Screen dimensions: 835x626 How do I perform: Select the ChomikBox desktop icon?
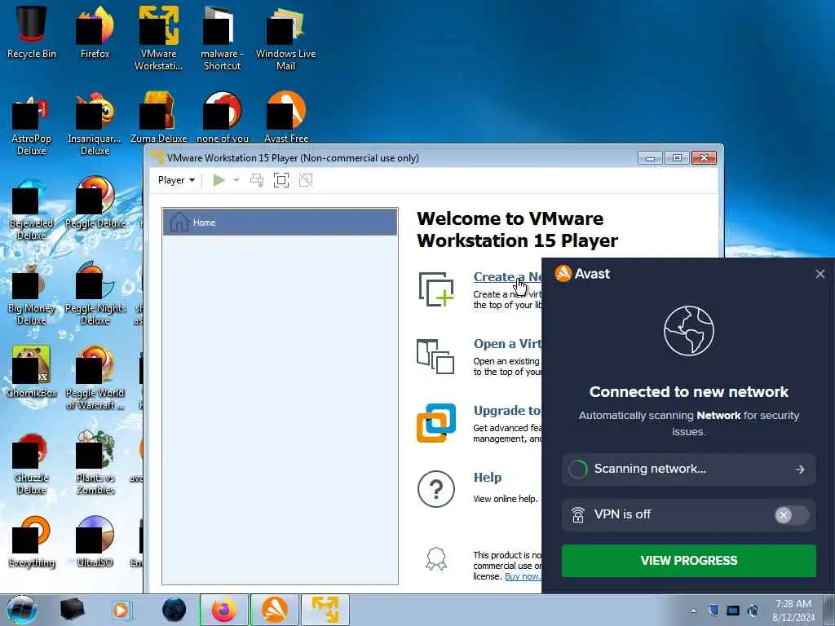click(x=32, y=373)
